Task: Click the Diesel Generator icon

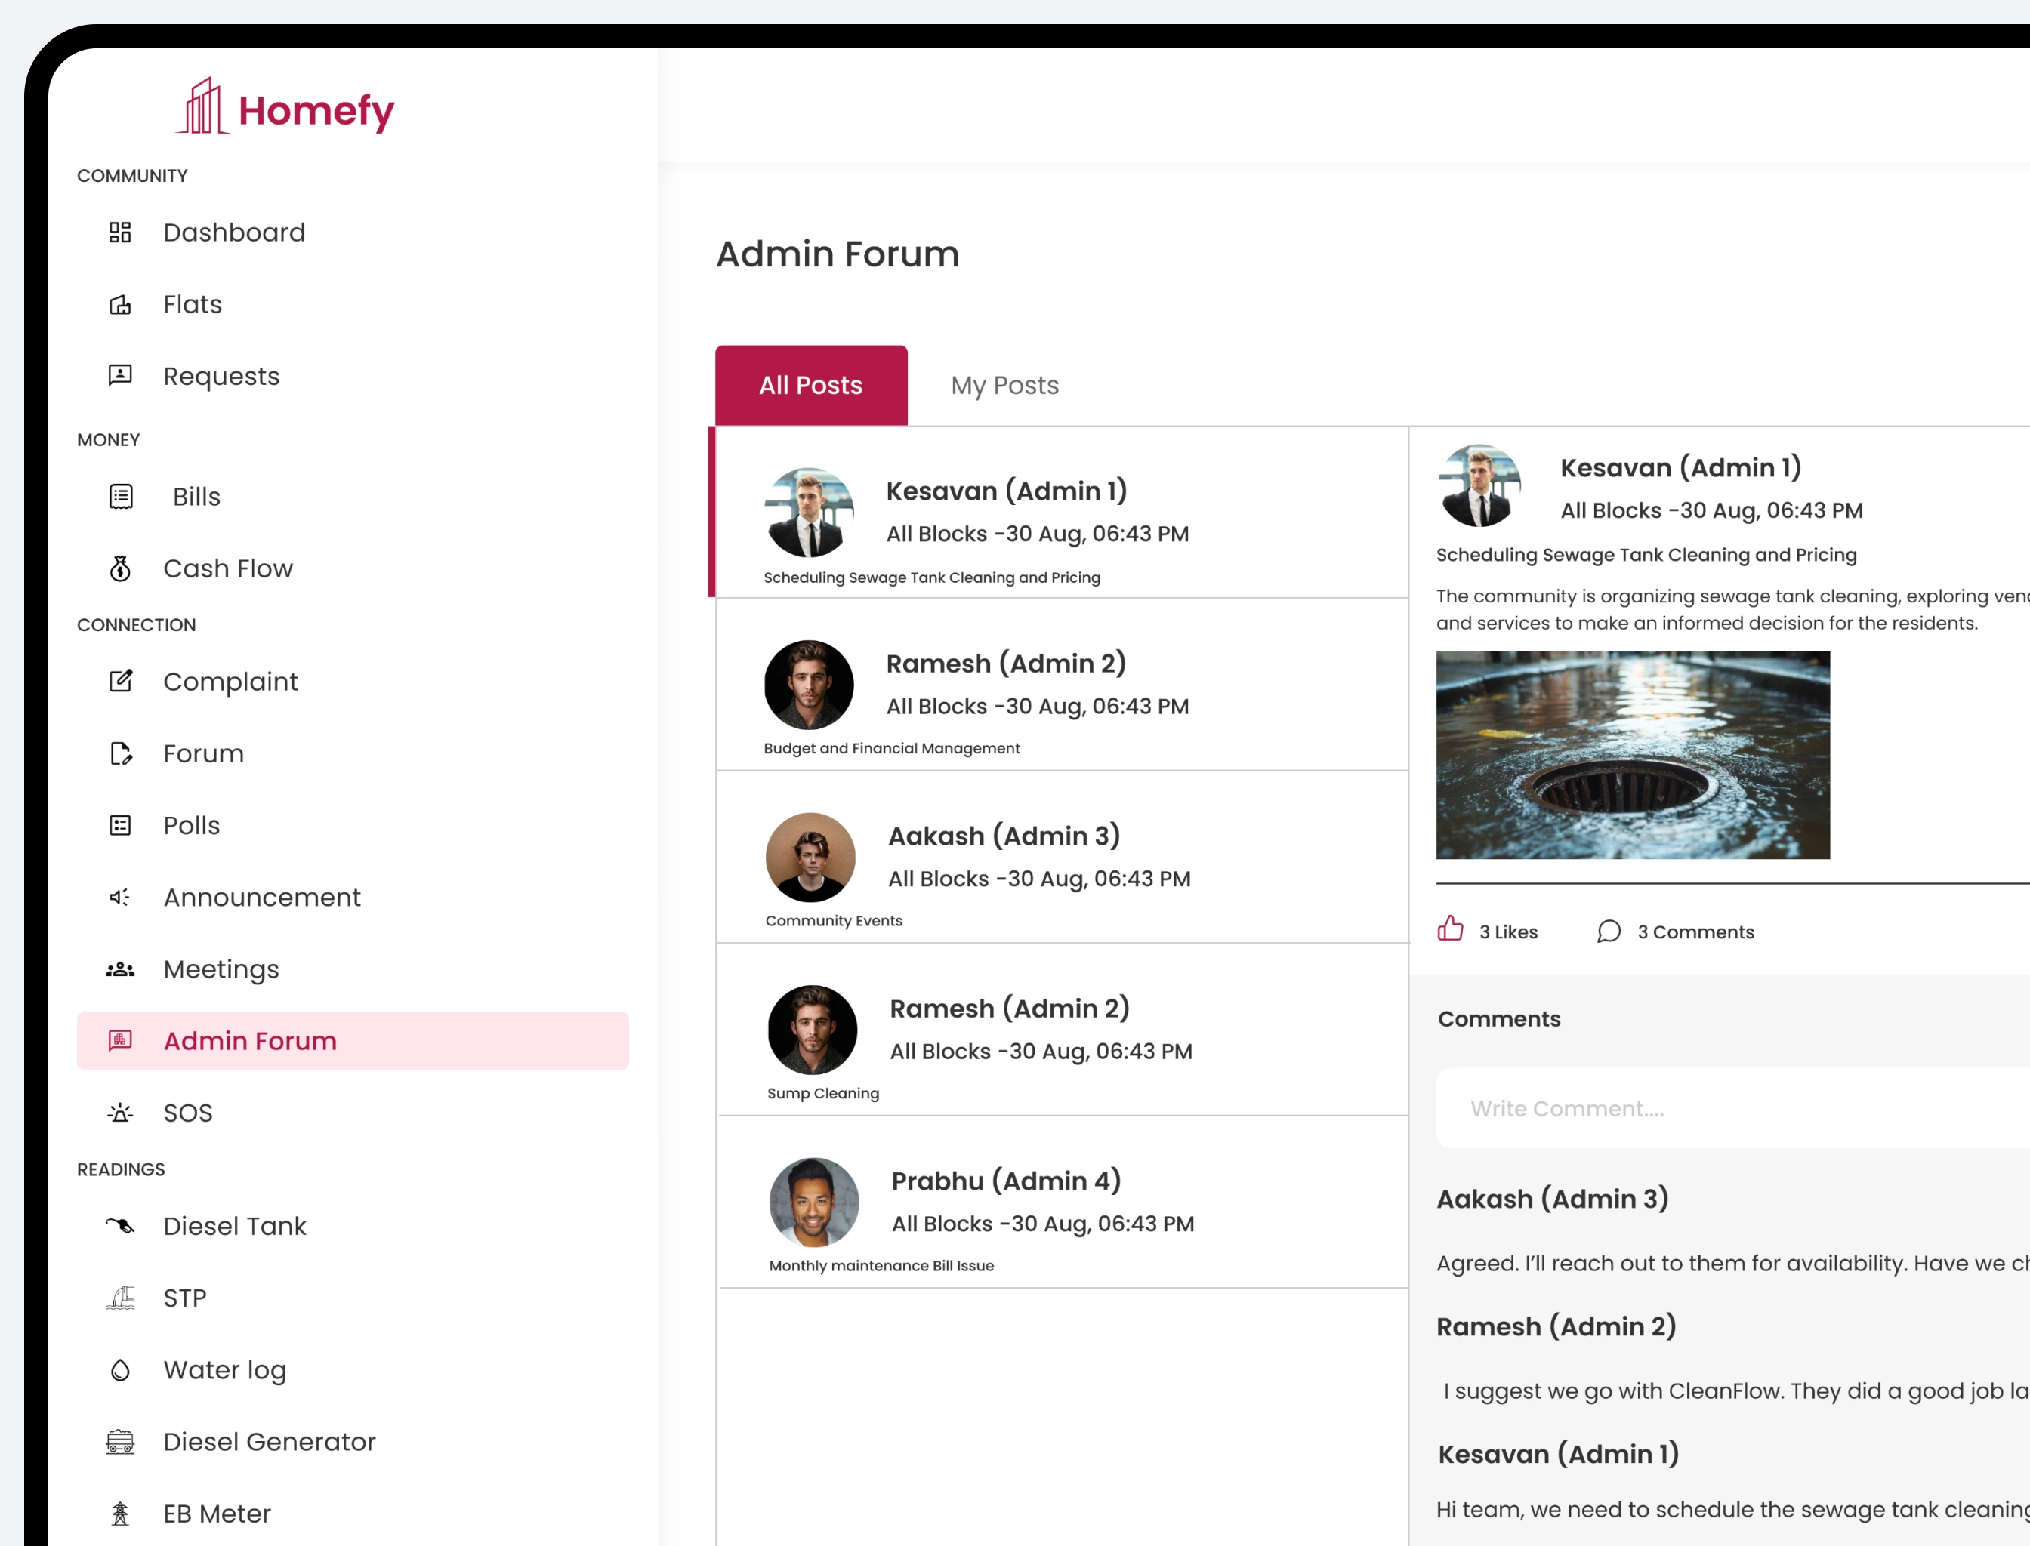Action: [x=119, y=1442]
